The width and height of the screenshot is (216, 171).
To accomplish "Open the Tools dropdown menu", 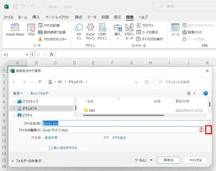I will (143, 160).
